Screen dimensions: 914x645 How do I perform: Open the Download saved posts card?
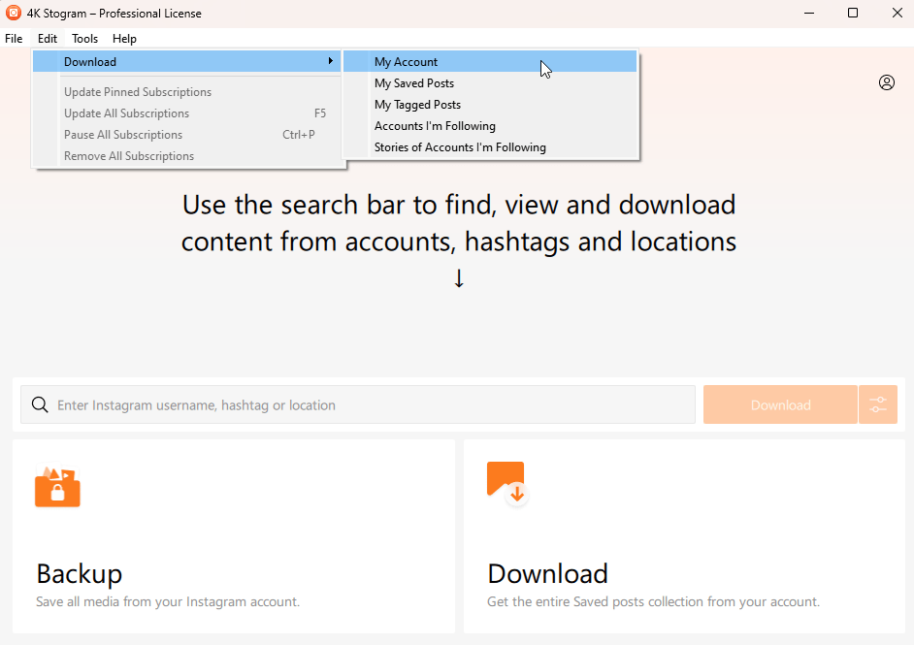click(x=684, y=536)
